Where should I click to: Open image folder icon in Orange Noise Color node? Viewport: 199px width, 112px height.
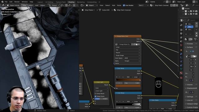[x=137, y=44]
